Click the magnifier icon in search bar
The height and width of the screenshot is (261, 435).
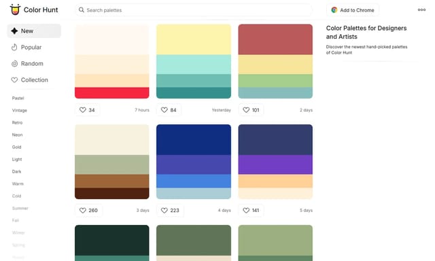pyautogui.click(x=82, y=10)
